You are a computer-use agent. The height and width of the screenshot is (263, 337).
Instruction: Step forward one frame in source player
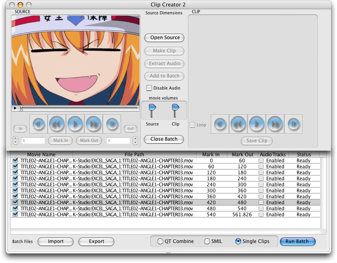click(112, 124)
